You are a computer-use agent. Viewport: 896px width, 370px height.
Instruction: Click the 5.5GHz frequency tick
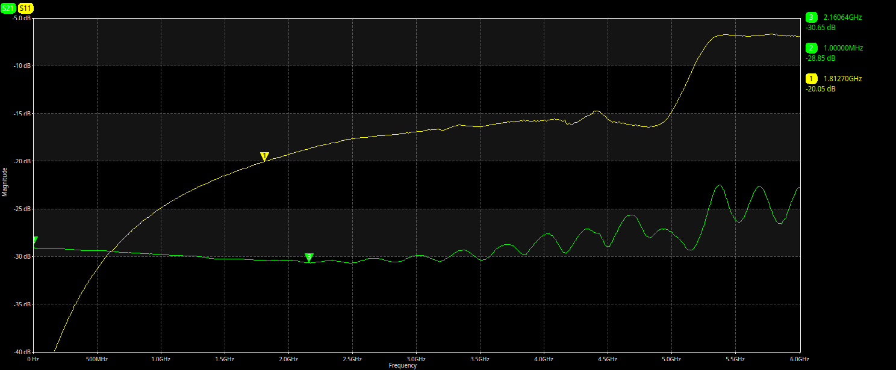coord(735,359)
